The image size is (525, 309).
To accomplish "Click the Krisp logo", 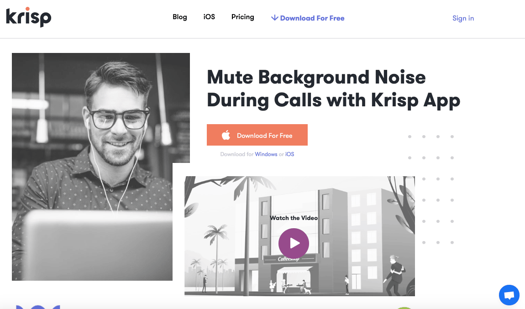I will coord(28,17).
